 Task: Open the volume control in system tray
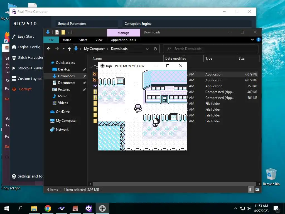249,208
